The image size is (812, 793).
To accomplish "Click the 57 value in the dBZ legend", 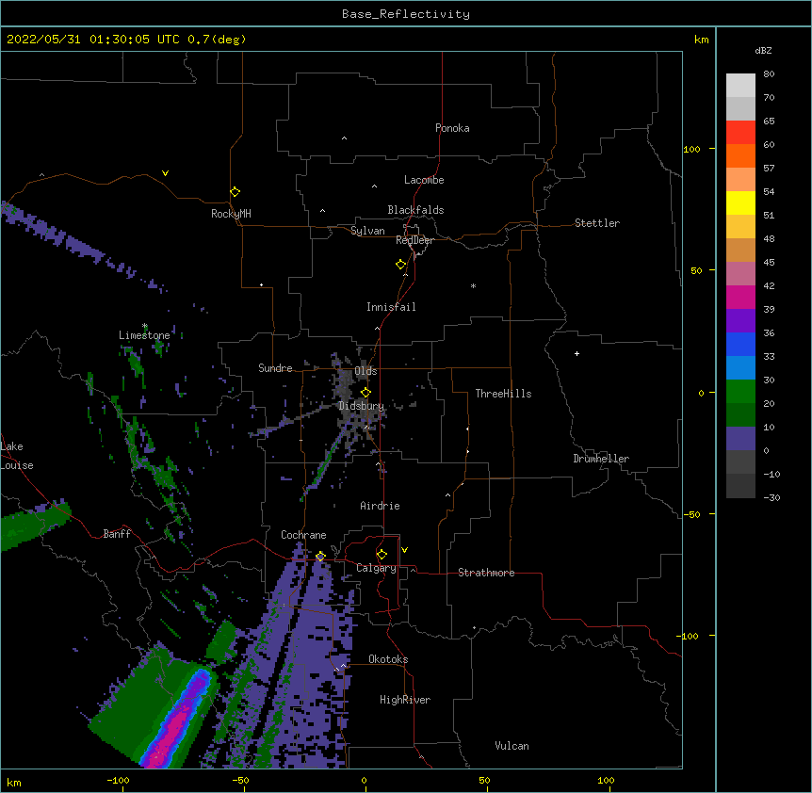I will (x=769, y=169).
